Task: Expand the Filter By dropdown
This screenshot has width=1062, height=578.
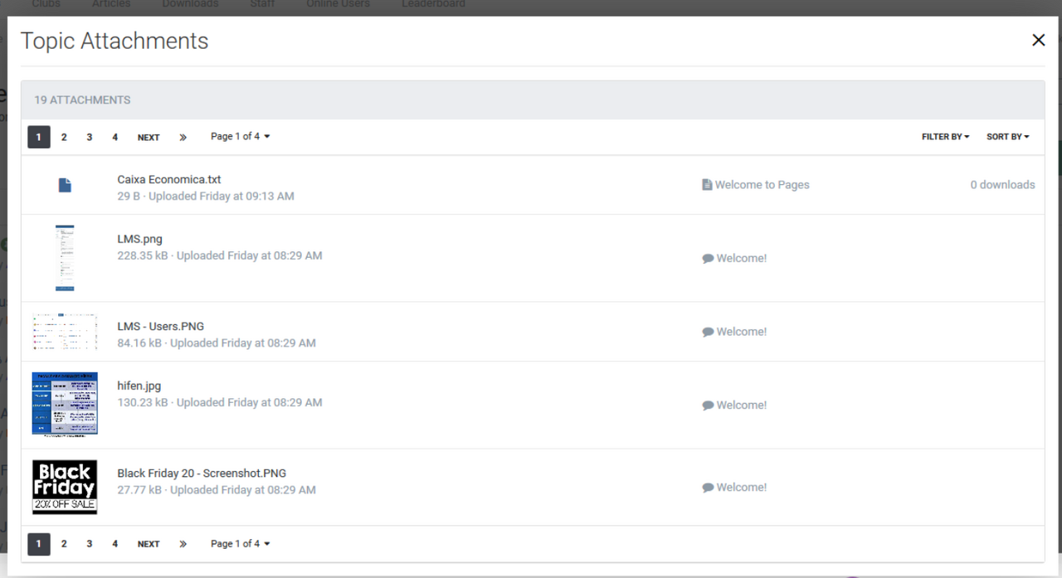Action: (945, 137)
